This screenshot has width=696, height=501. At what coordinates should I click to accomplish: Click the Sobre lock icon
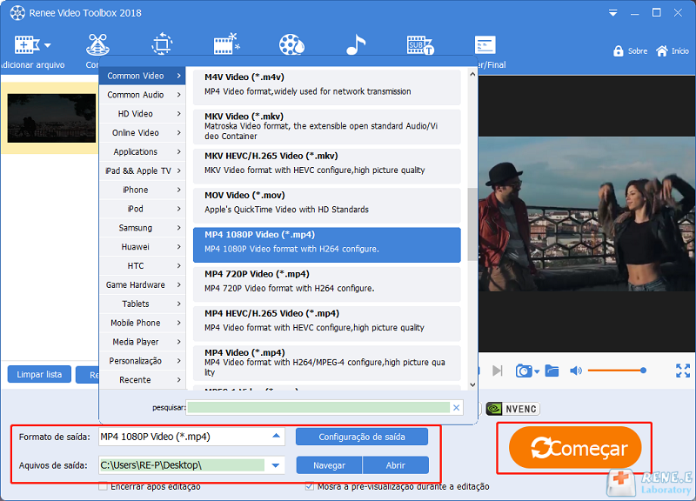(618, 51)
